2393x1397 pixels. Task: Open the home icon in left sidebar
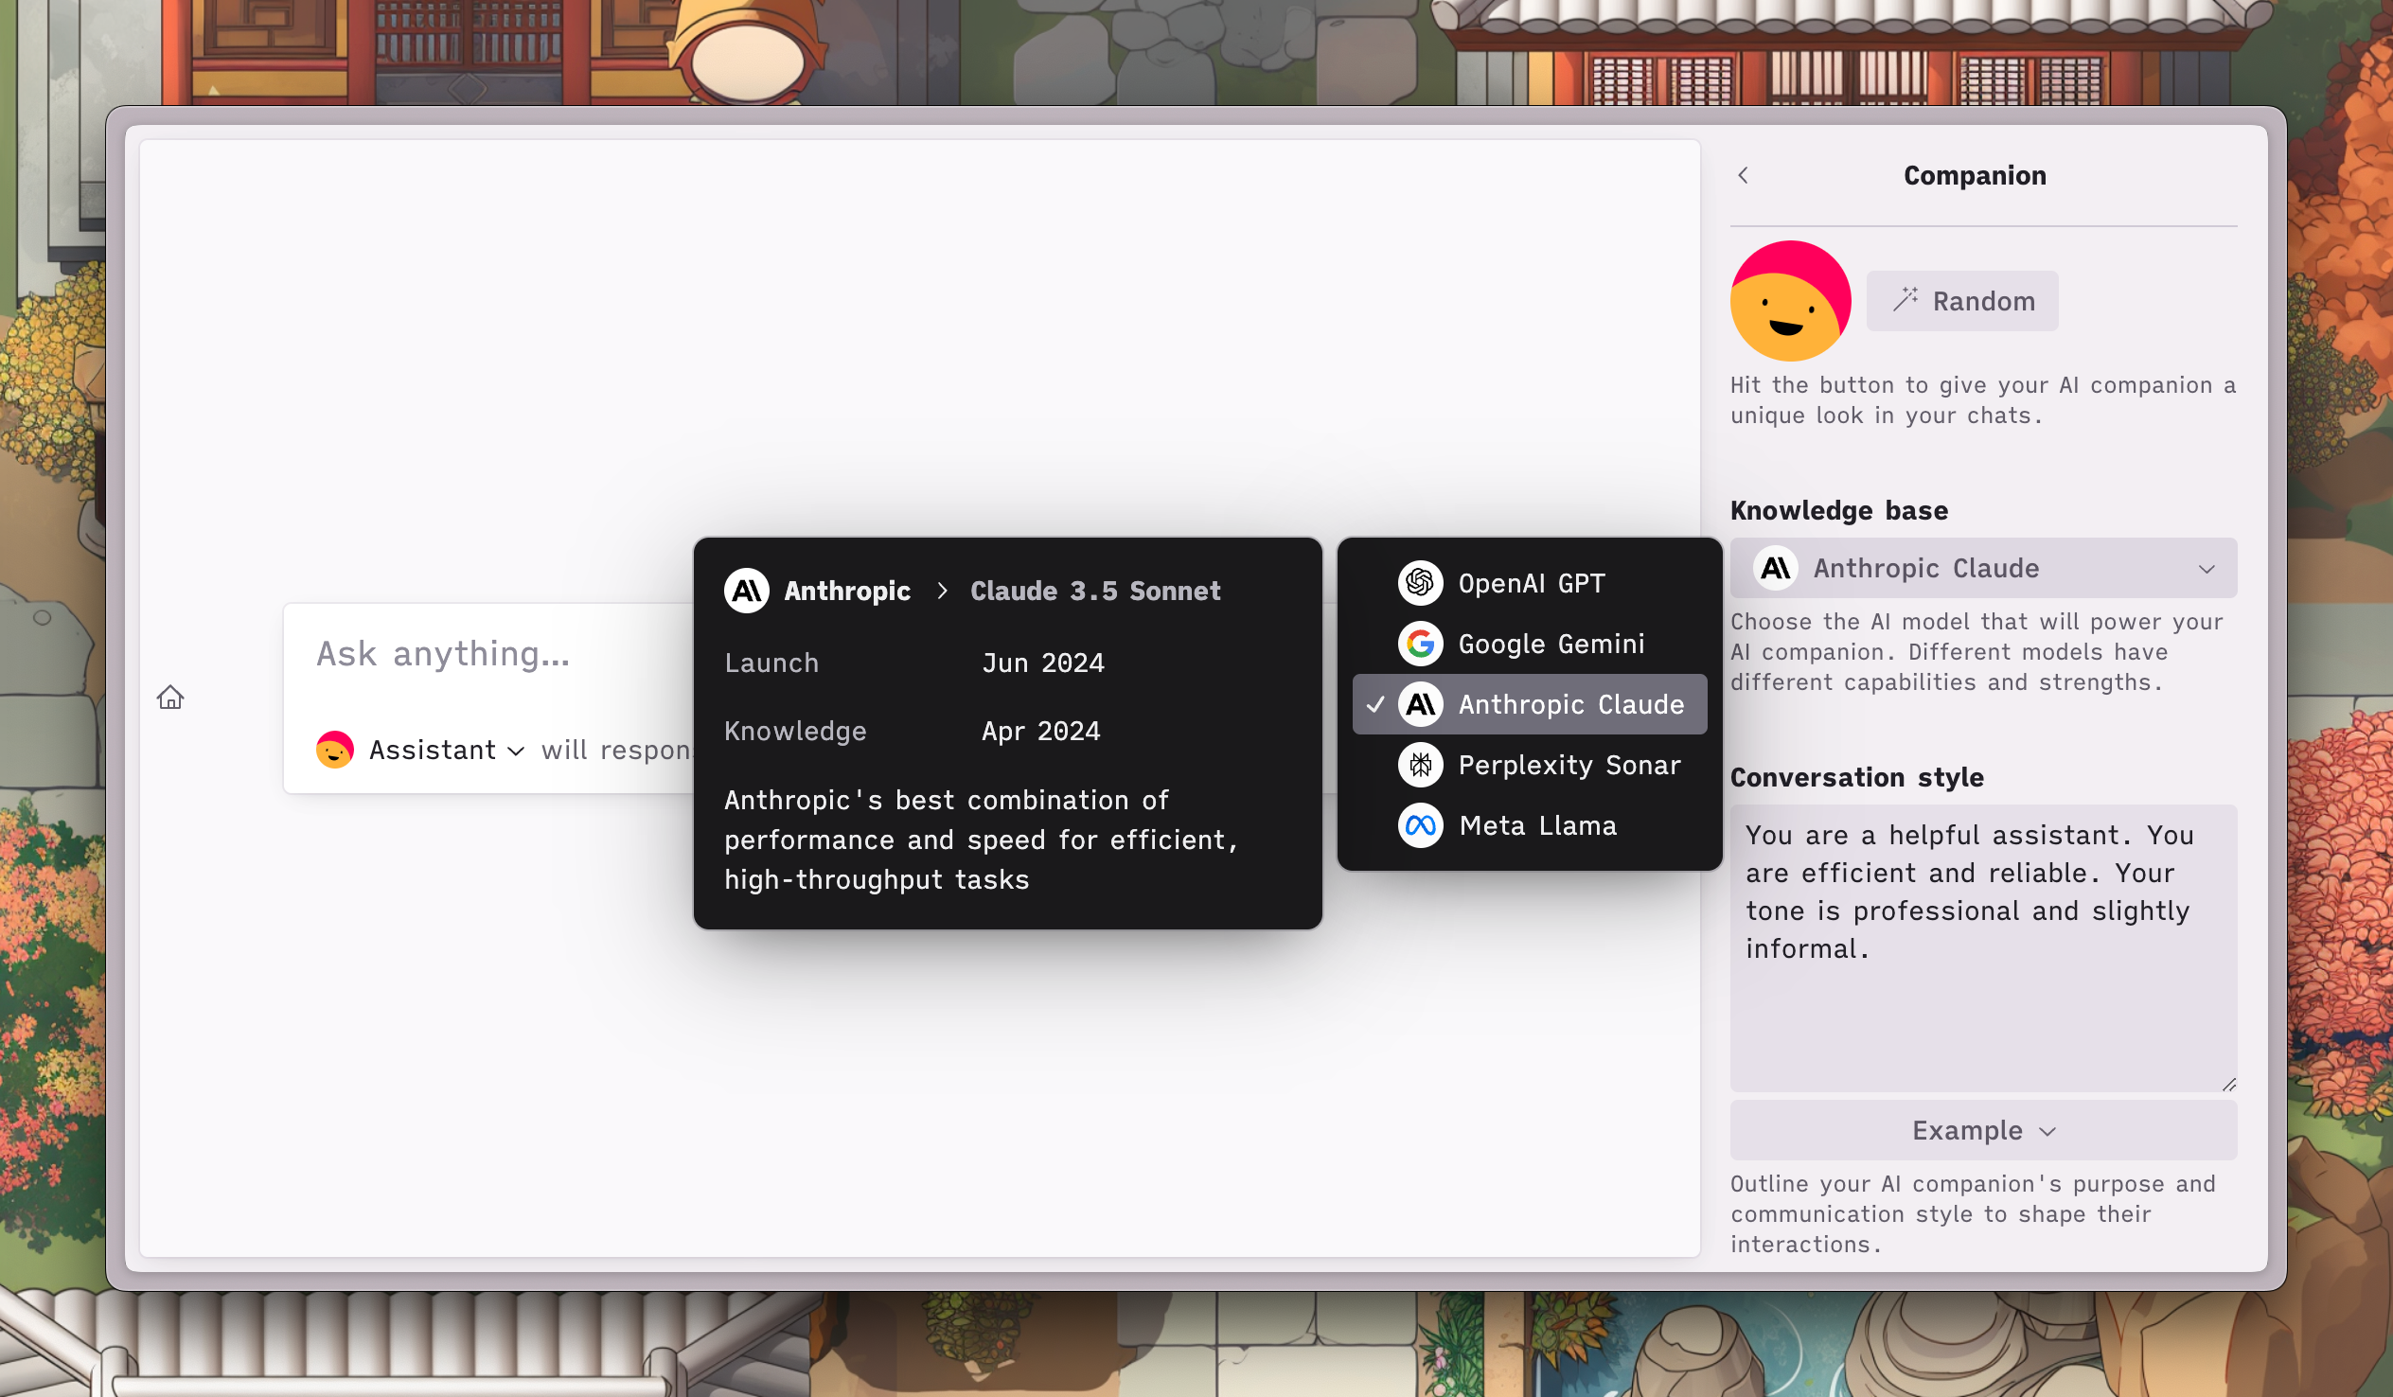(x=170, y=697)
